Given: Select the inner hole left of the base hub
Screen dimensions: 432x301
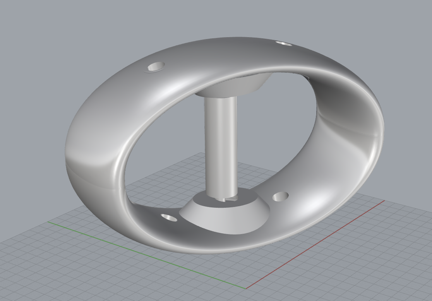Looking at the screenshot, I should coord(169,217).
